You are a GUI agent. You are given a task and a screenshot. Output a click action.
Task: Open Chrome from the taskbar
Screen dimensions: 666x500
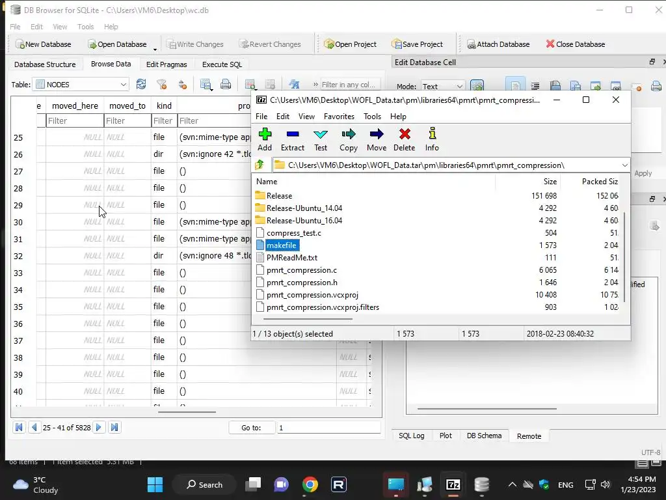tap(310, 484)
